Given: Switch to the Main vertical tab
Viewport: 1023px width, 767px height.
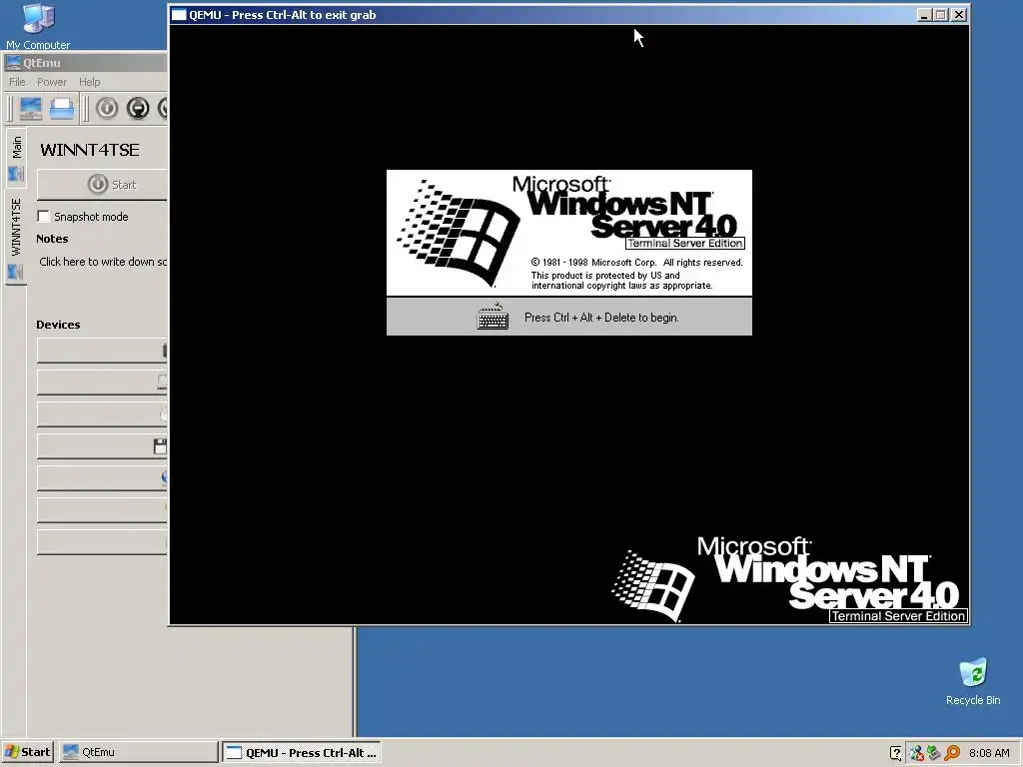Looking at the screenshot, I should pos(16,159).
